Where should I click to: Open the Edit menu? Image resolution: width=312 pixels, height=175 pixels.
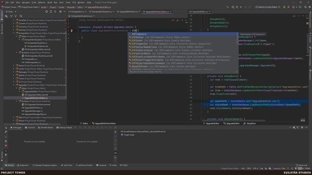(12, 2)
